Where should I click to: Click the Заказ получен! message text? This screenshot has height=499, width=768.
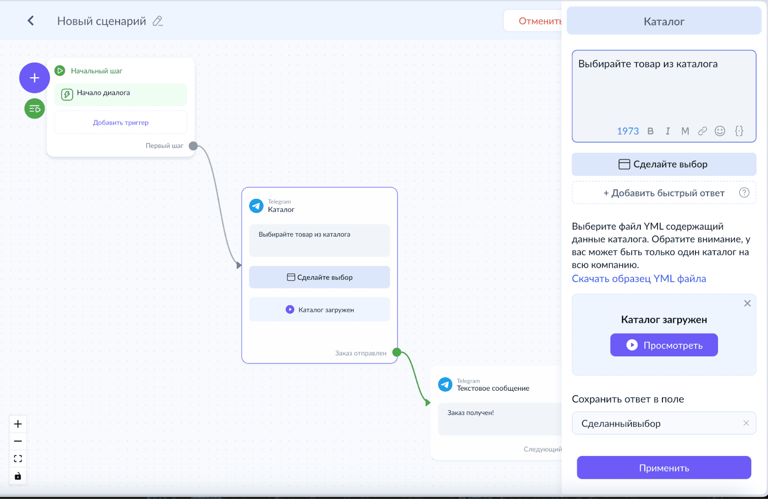click(x=470, y=413)
